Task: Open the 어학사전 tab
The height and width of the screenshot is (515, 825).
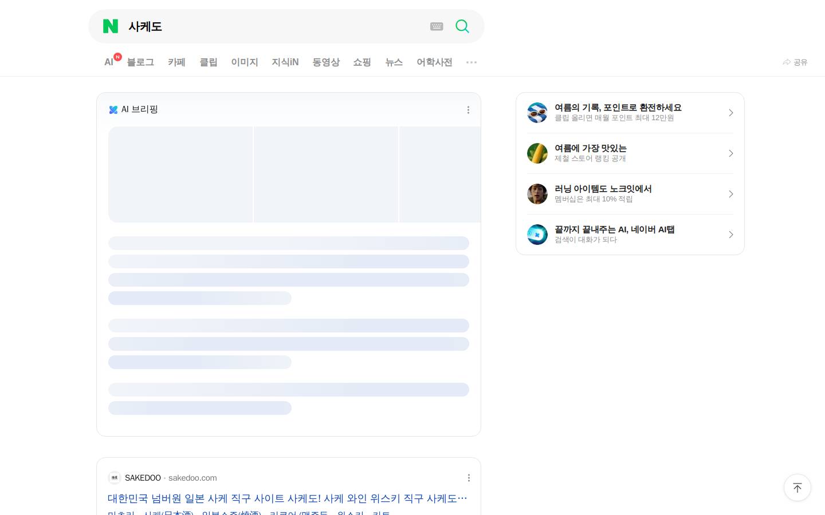Action: tap(434, 62)
